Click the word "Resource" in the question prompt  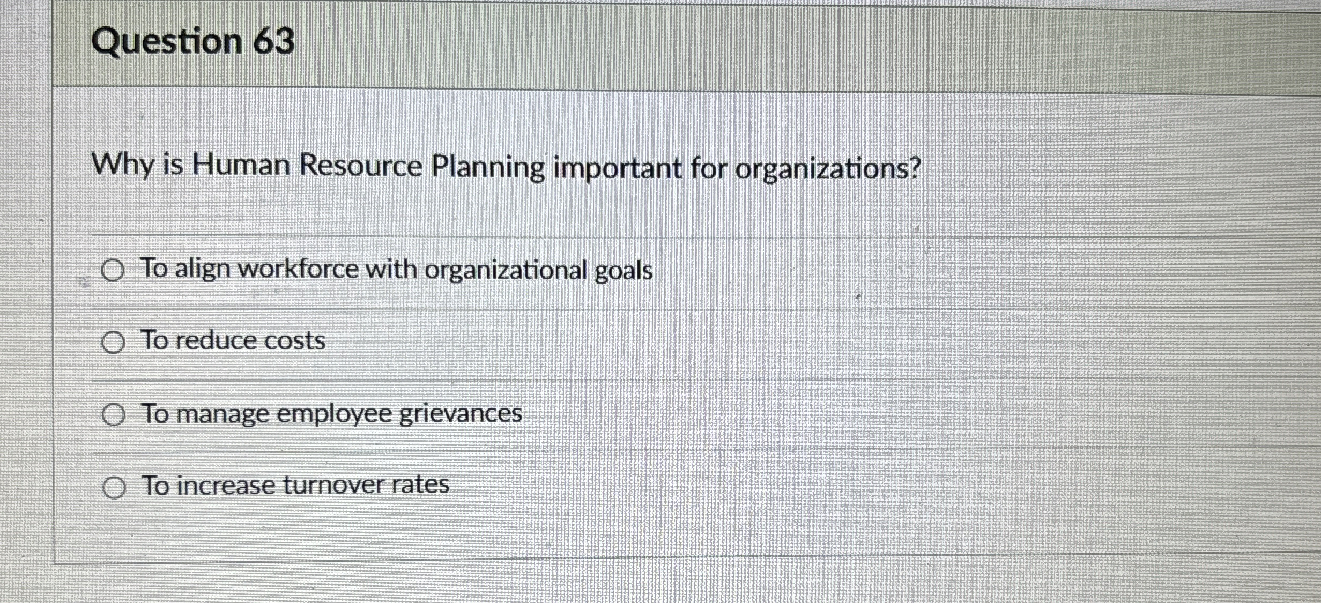pyautogui.click(x=360, y=166)
